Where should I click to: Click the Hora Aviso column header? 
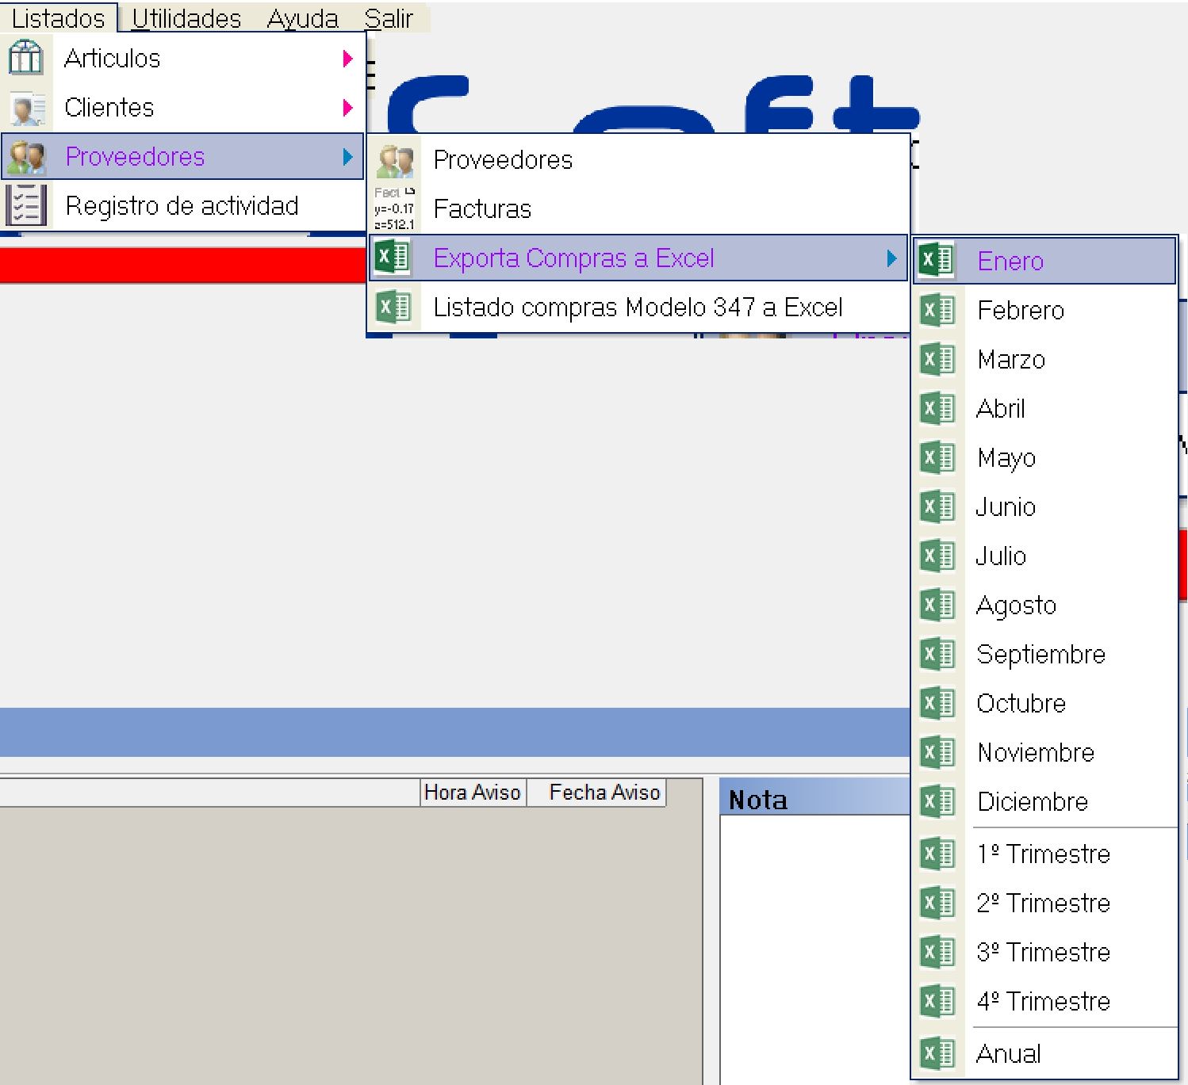[x=473, y=793]
